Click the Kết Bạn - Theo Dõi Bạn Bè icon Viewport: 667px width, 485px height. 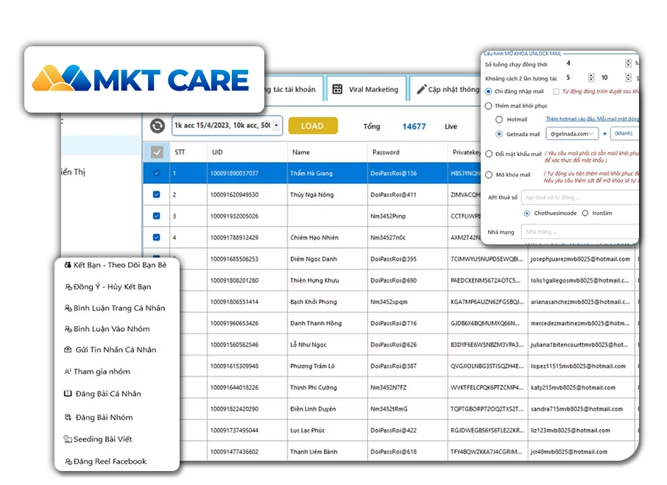tap(68, 265)
